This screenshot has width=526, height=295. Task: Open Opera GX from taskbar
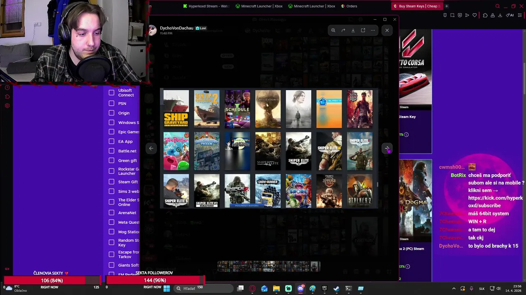[x=252, y=288]
